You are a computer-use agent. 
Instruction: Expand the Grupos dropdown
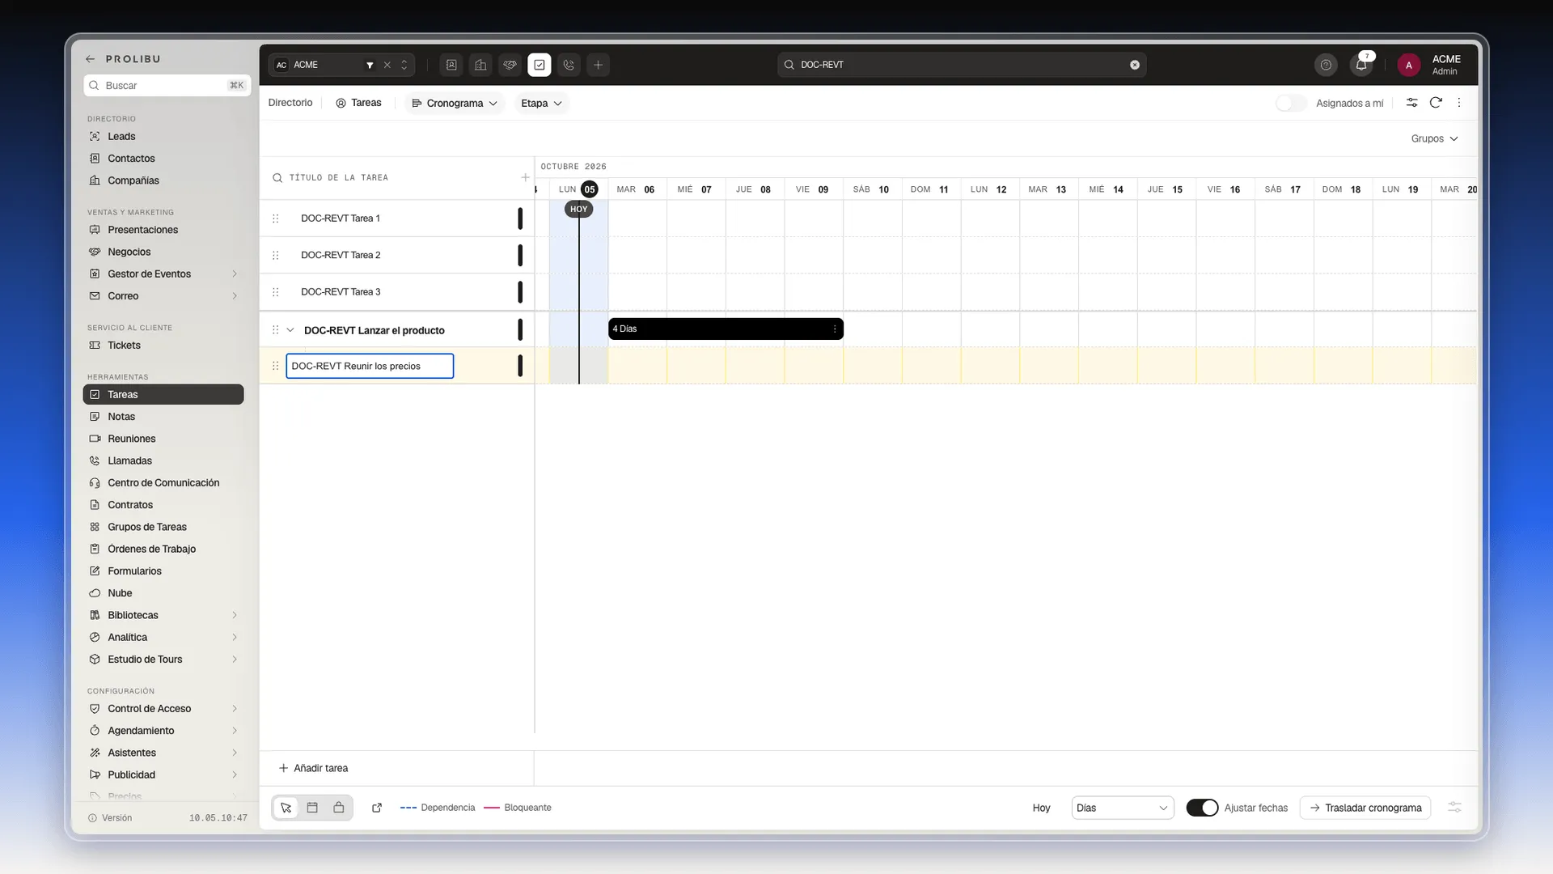[x=1434, y=138]
